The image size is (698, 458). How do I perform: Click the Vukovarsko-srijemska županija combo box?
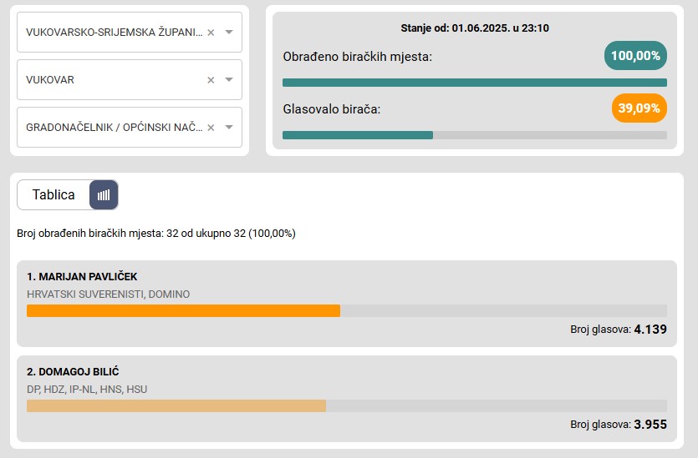coord(130,33)
